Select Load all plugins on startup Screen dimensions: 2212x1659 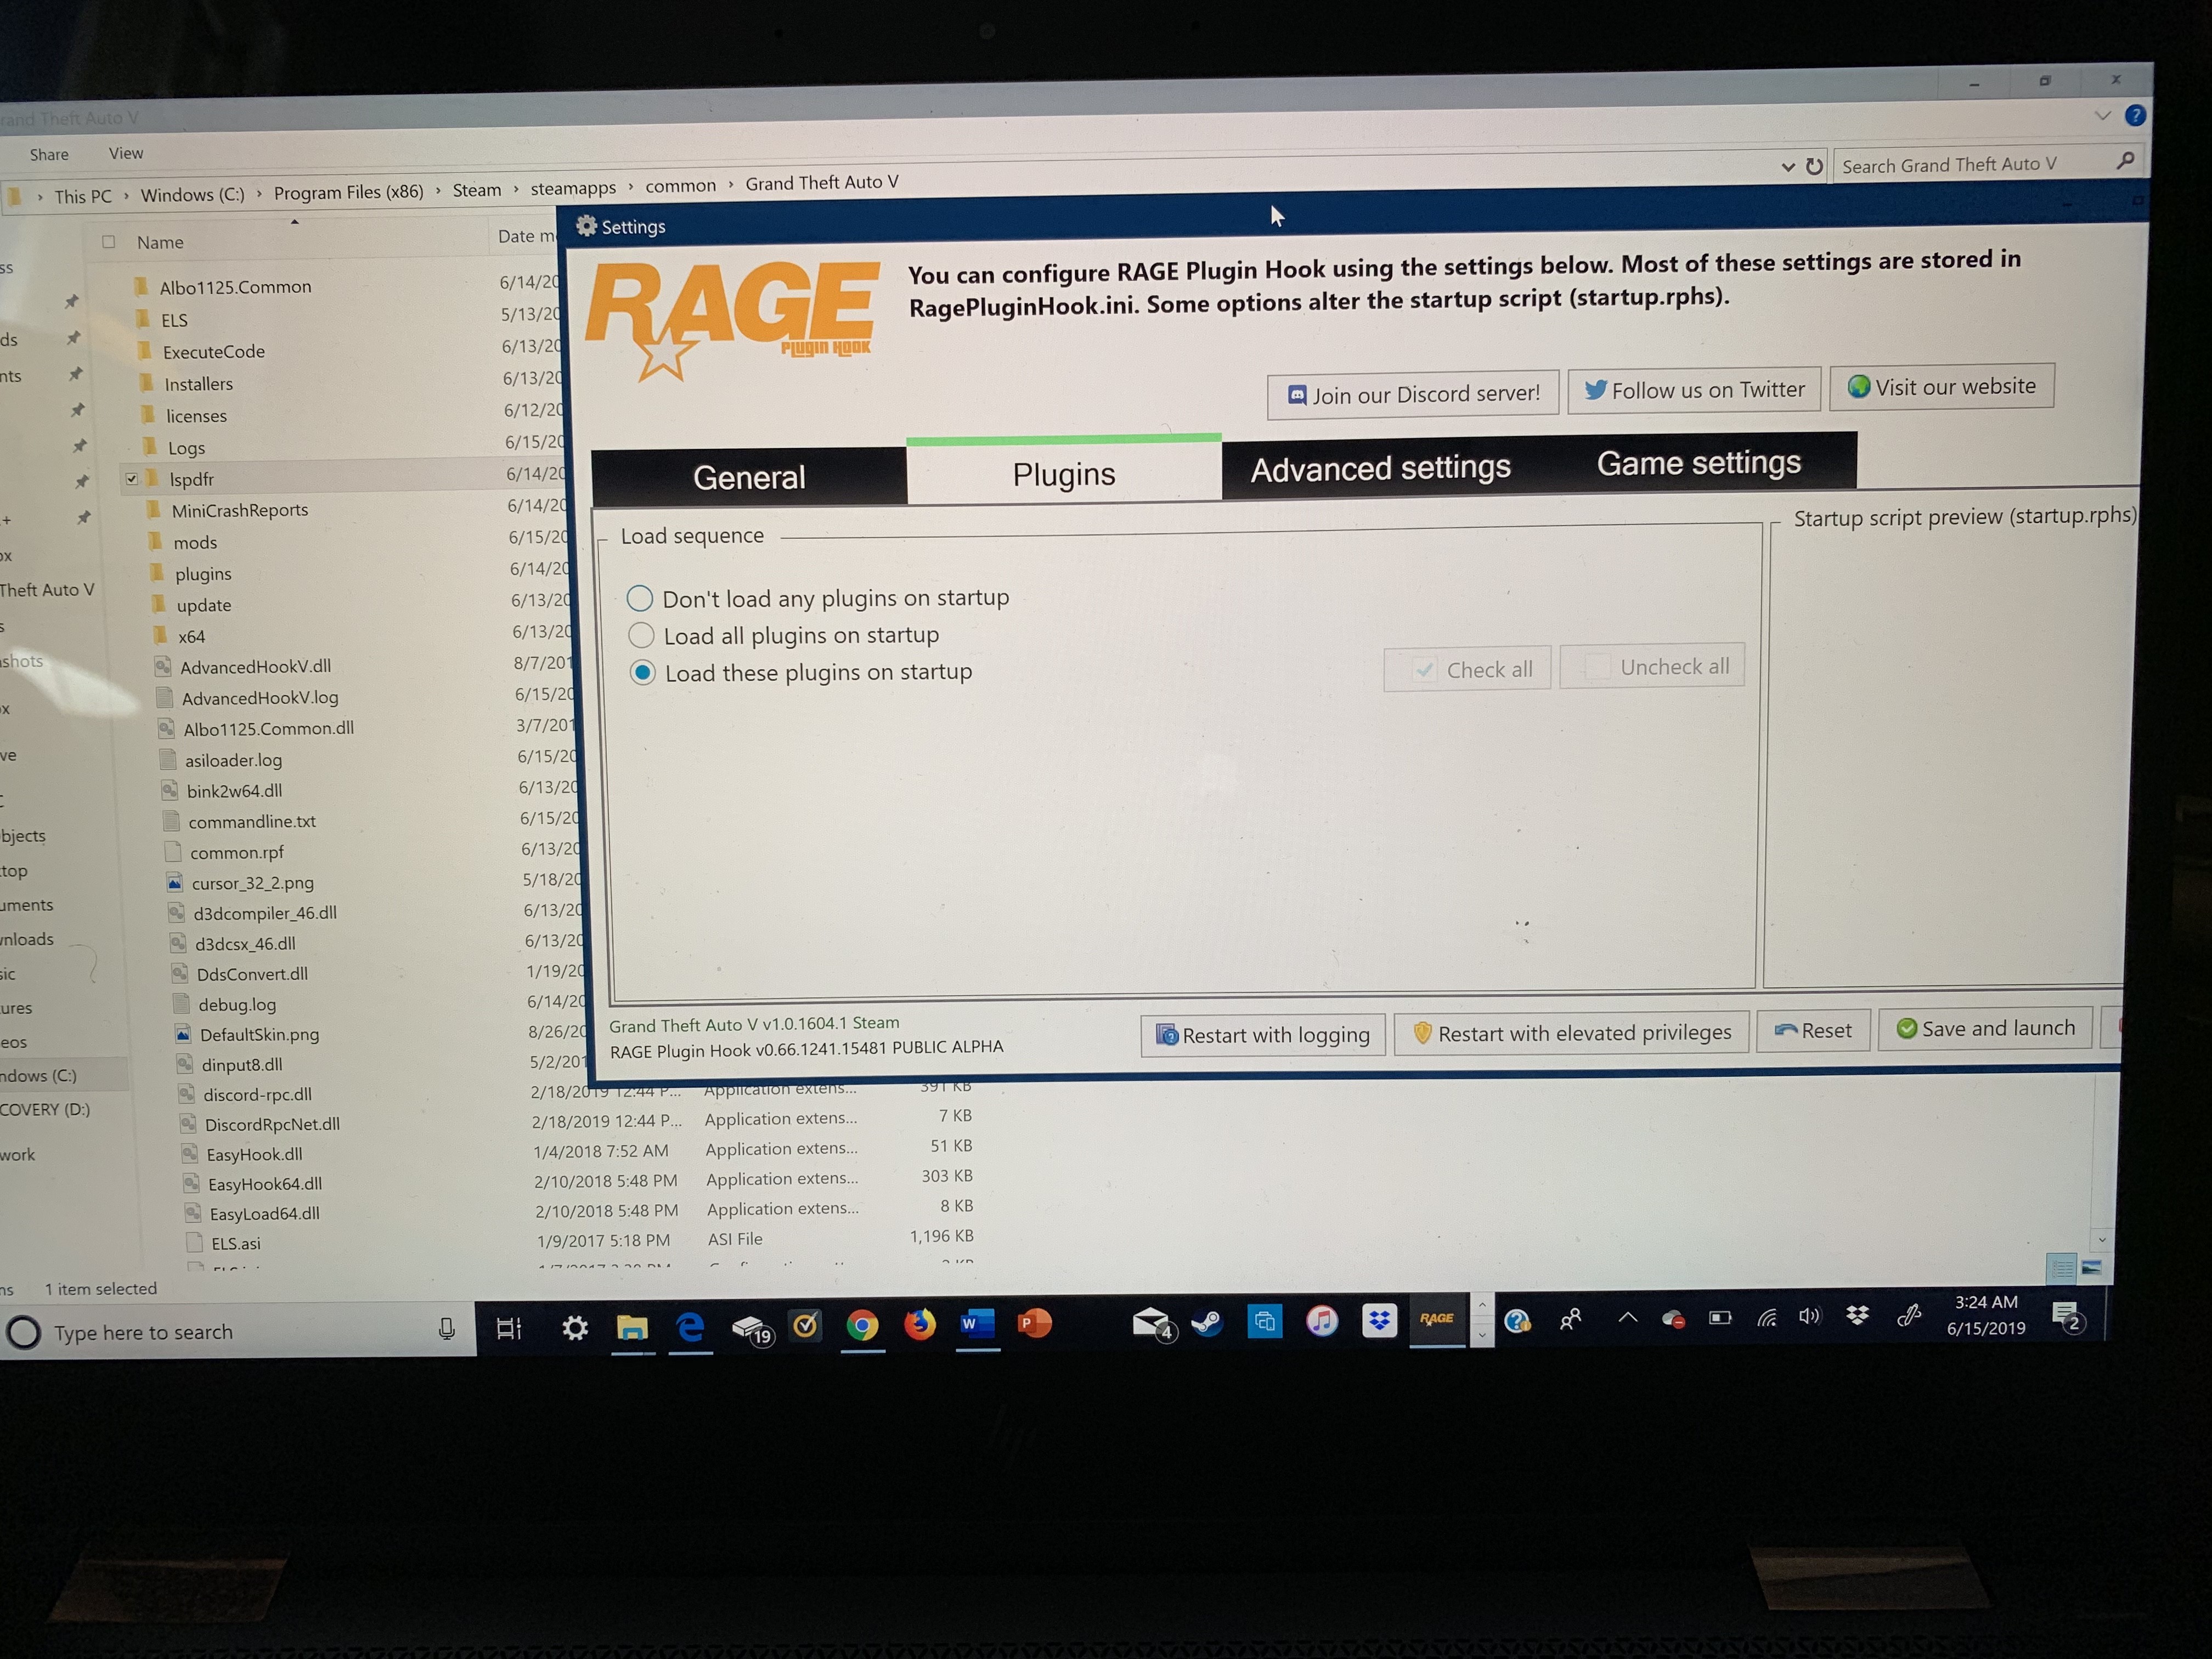click(x=641, y=636)
